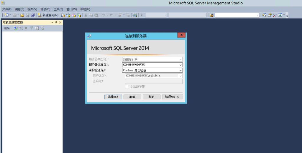Image resolution: width=302 pixels, height=153 pixels.
Task: Click the Connect Object Explorer icon
Action: 16,28
